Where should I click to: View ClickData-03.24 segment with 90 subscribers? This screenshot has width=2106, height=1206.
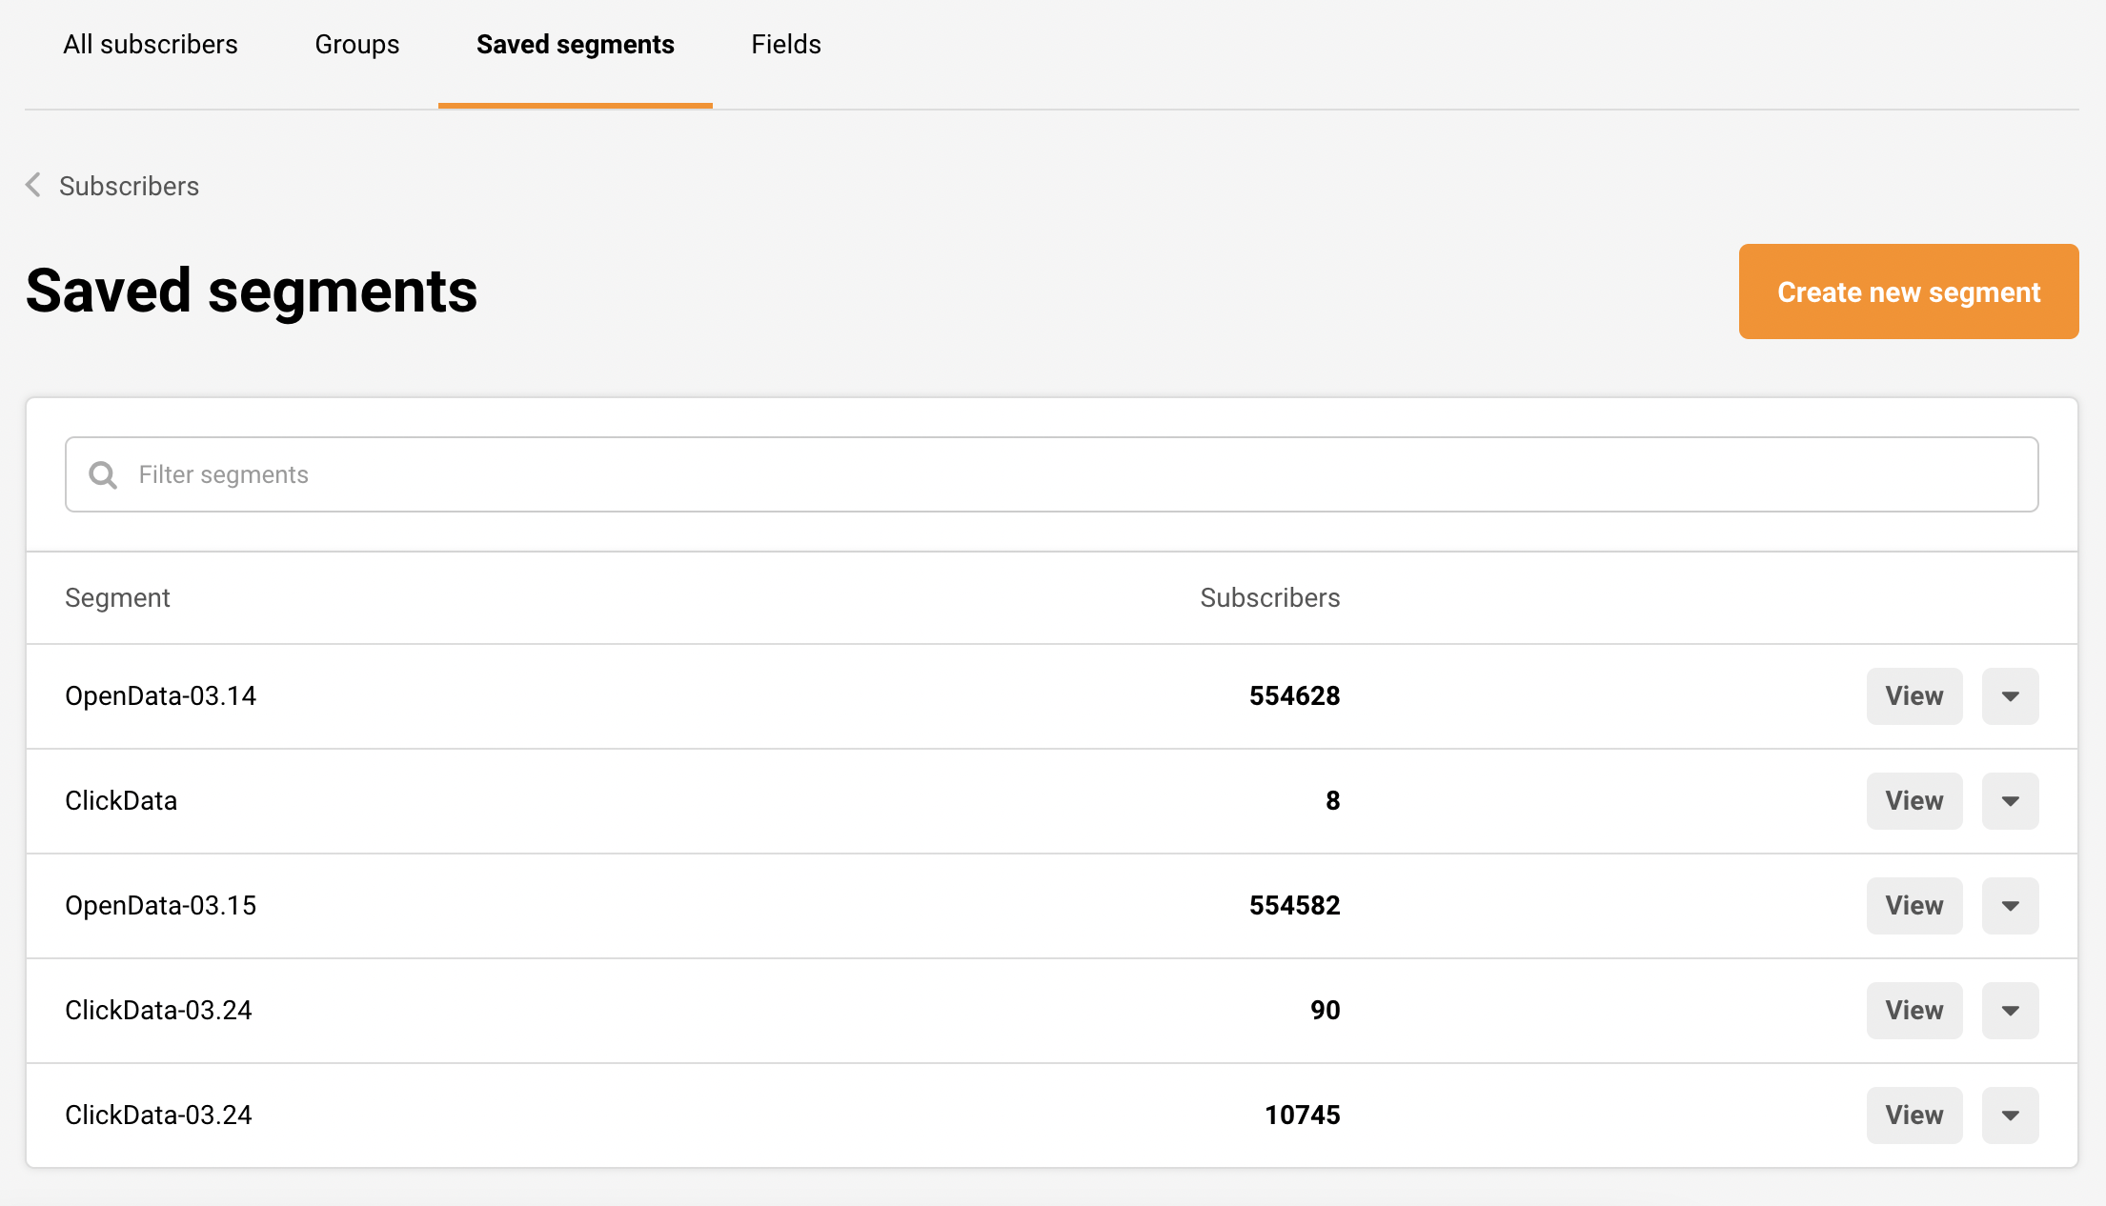pyautogui.click(x=1914, y=1011)
